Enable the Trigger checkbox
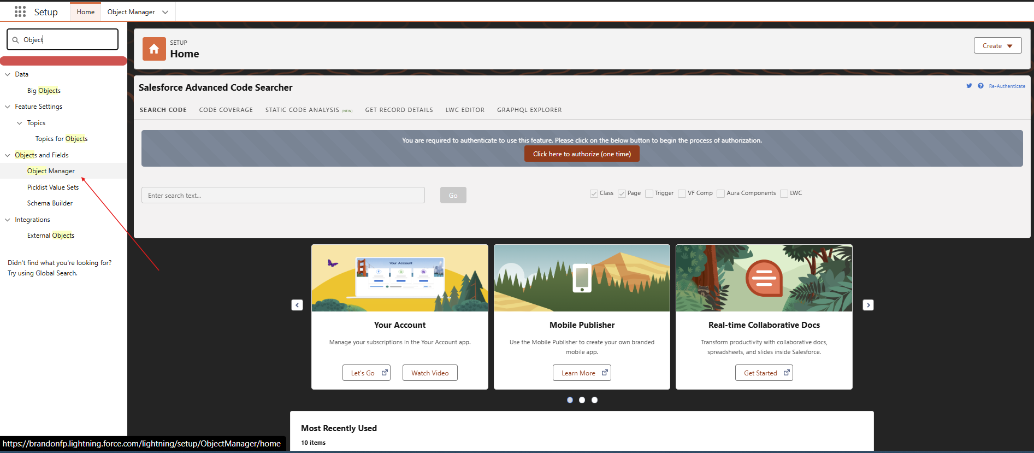This screenshot has height=453, width=1034. click(649, 193)
